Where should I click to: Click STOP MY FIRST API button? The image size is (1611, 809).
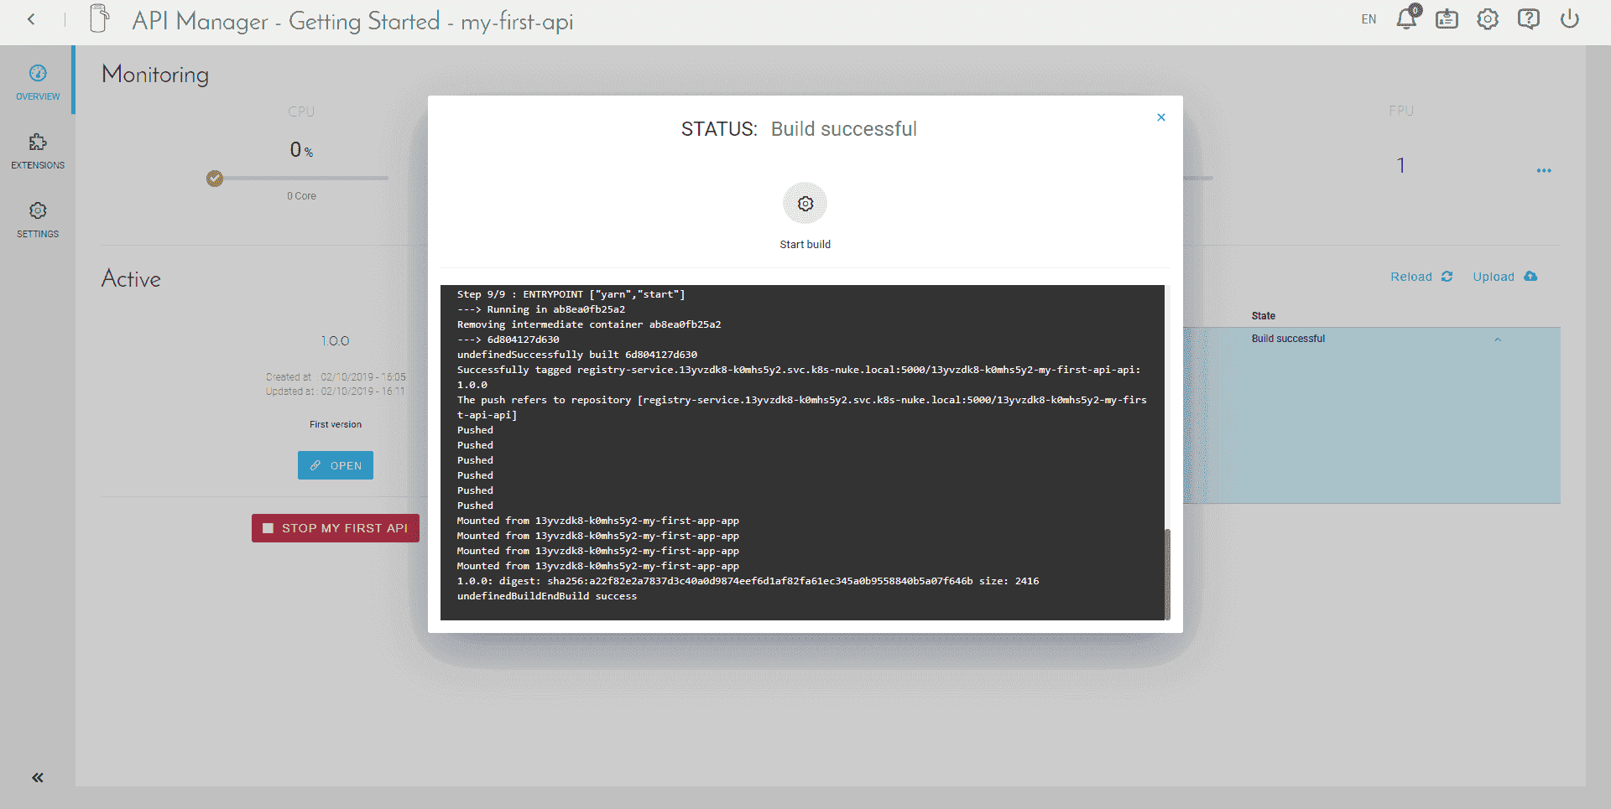click(336, 528)
